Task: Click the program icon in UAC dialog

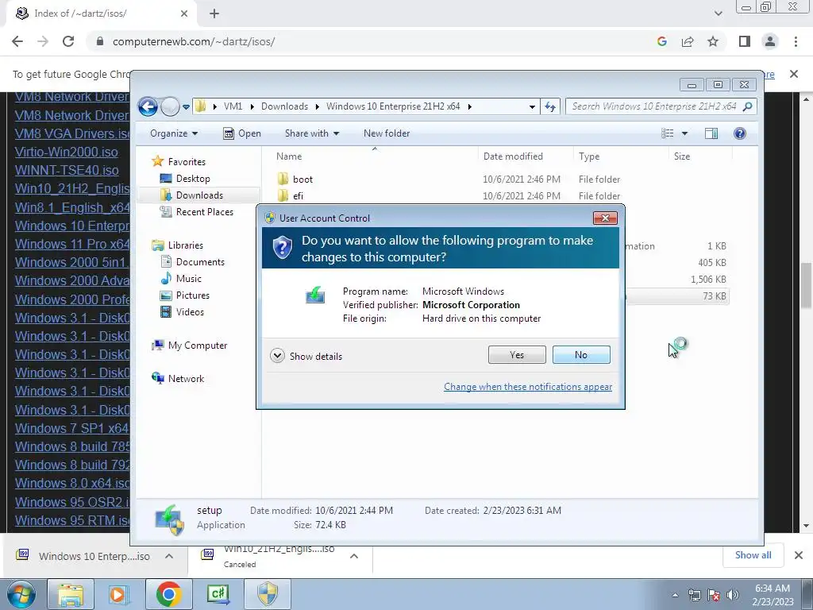Action: coord(315,295)
